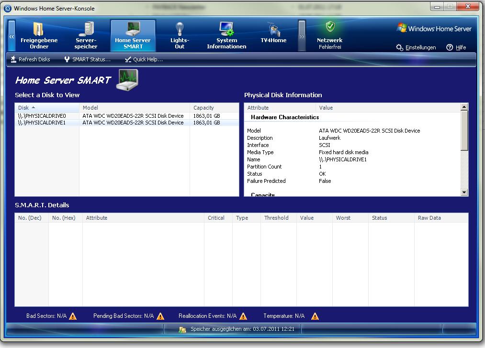Click scroll-up arrow in disk information
This screenshot has width=485, height=348.
pyautogui.click(x=464, y=107)
